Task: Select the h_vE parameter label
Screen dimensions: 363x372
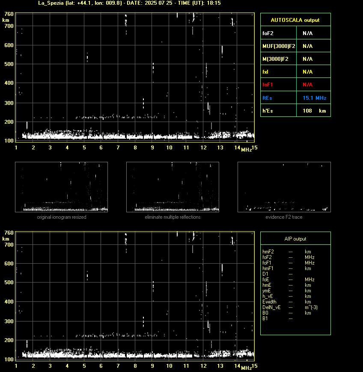Action: tap(268, 296)
